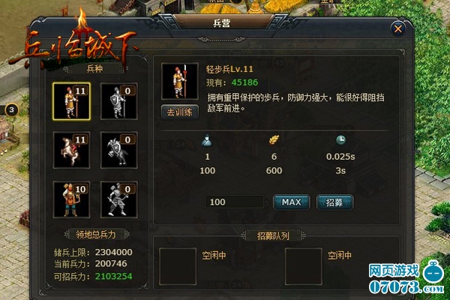The height and width of the screenshot is (300, 450).
Task: Click the 招募队列 queue section header
Action: pos(273,235)
